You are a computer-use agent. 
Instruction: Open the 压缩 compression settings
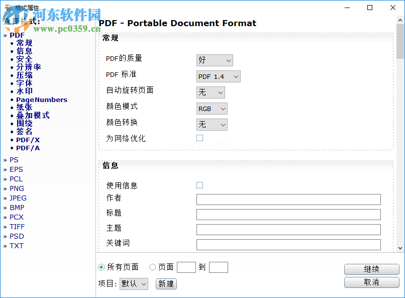[x=23, y=75]
